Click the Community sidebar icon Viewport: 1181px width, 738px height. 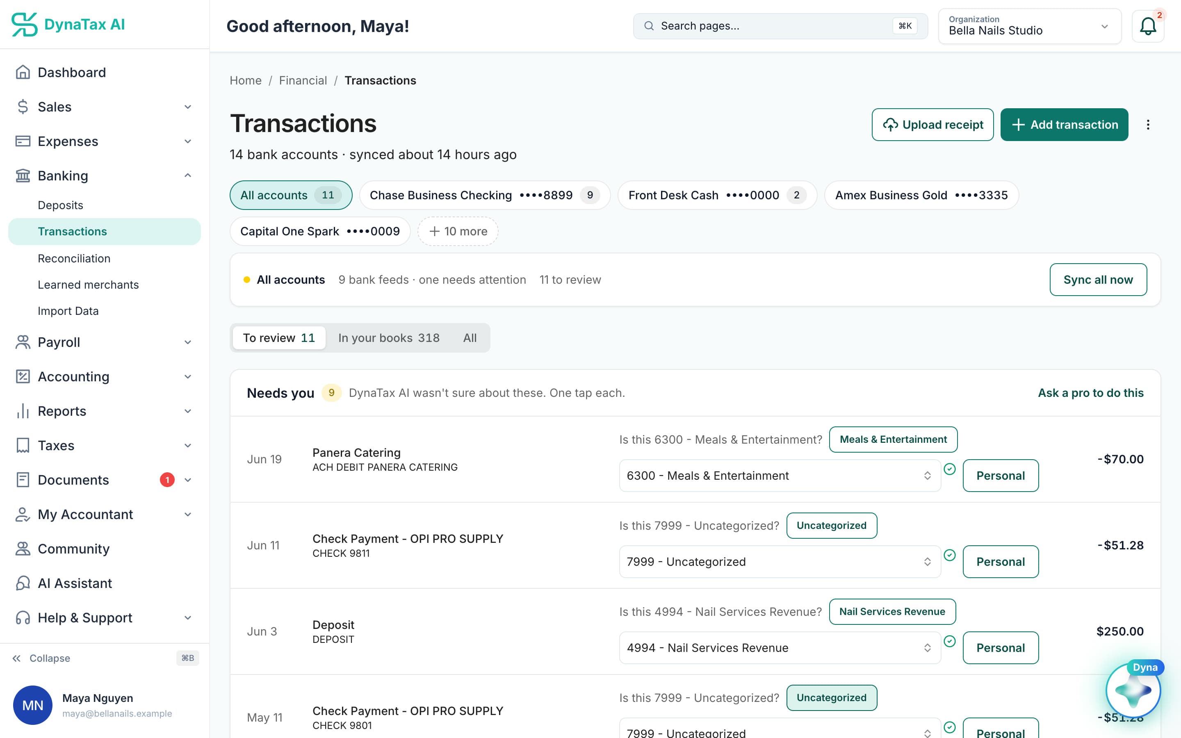23,549
